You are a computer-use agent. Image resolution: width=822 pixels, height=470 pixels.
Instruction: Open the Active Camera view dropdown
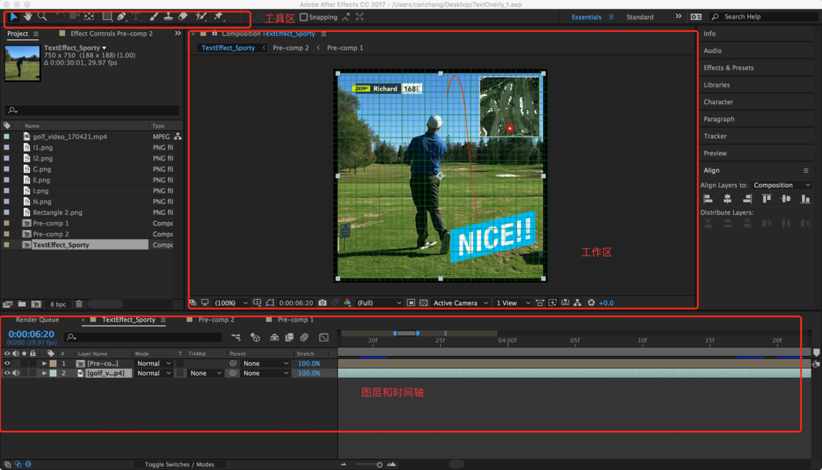coord(460,303)
